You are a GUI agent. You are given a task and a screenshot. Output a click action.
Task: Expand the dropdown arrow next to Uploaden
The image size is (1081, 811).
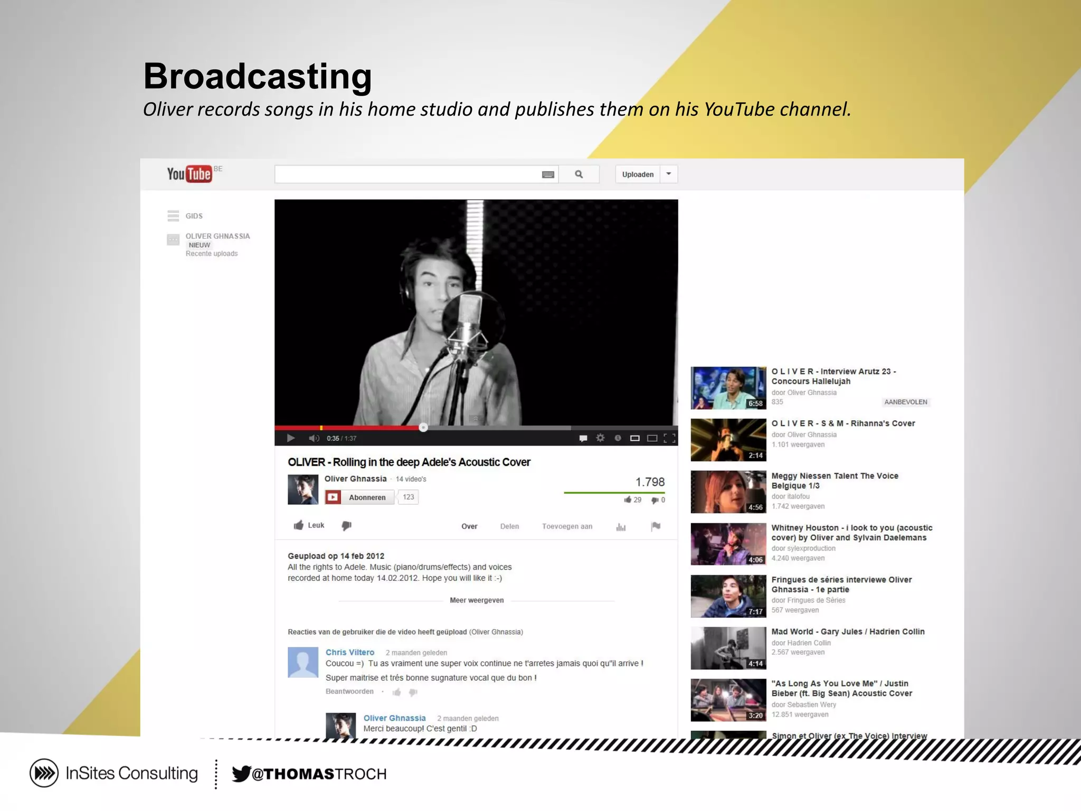(669, 174)
